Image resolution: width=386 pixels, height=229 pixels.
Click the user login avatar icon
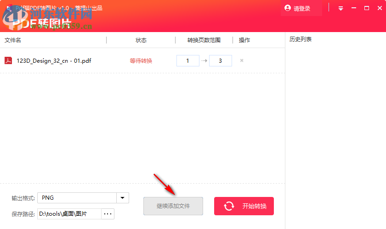point(287,8)
